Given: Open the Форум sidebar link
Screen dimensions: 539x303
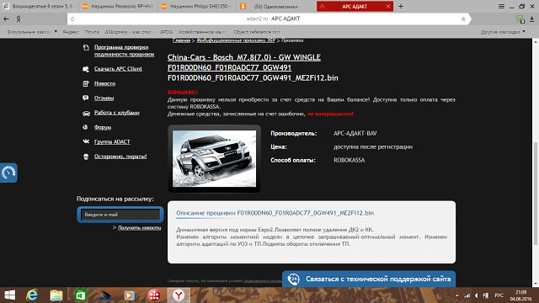Looking at the screenshot, I should [103, 127].
